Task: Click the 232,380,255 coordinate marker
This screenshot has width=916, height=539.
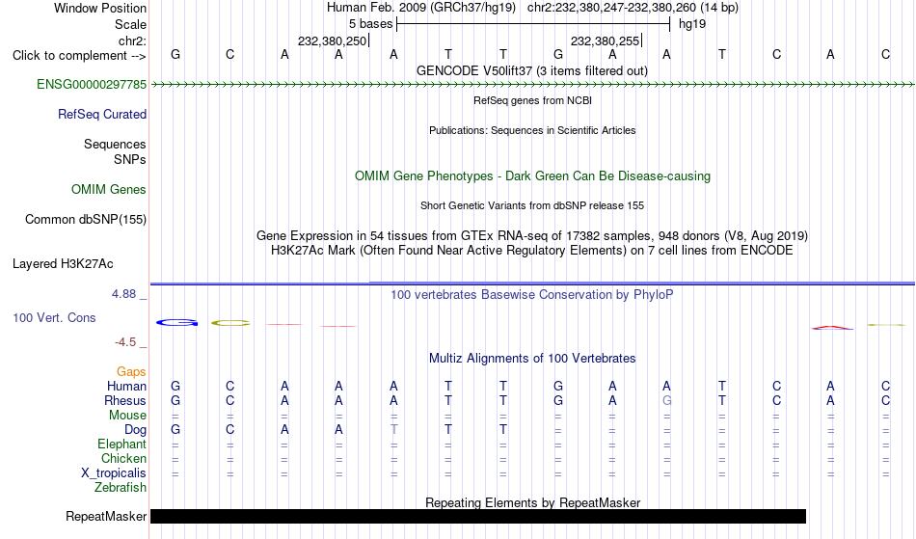Action: [x=606, y=40]
